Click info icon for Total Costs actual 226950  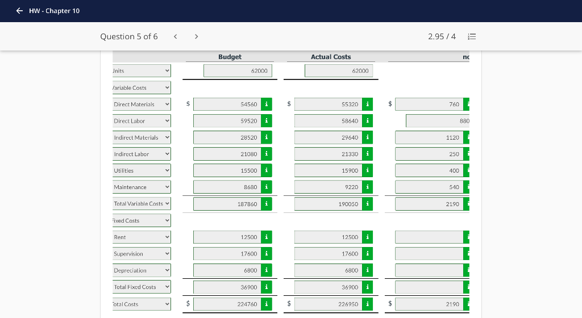(368, 304)
